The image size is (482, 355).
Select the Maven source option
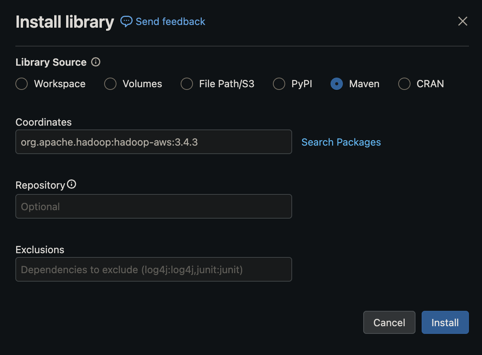(336, 83)
